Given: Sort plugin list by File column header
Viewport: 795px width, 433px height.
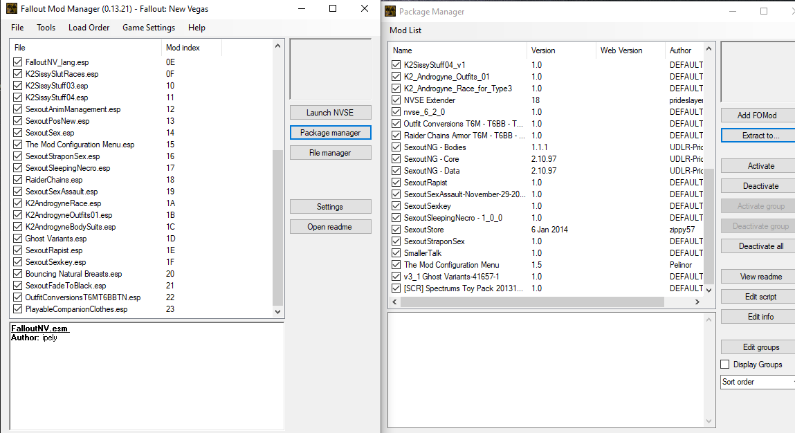Looking at the screenshot, I should coord(86,48).
